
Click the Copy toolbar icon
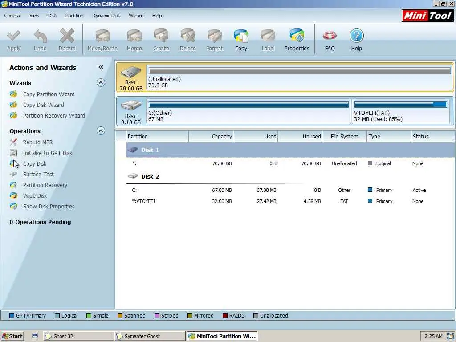(x=241, y=36)
